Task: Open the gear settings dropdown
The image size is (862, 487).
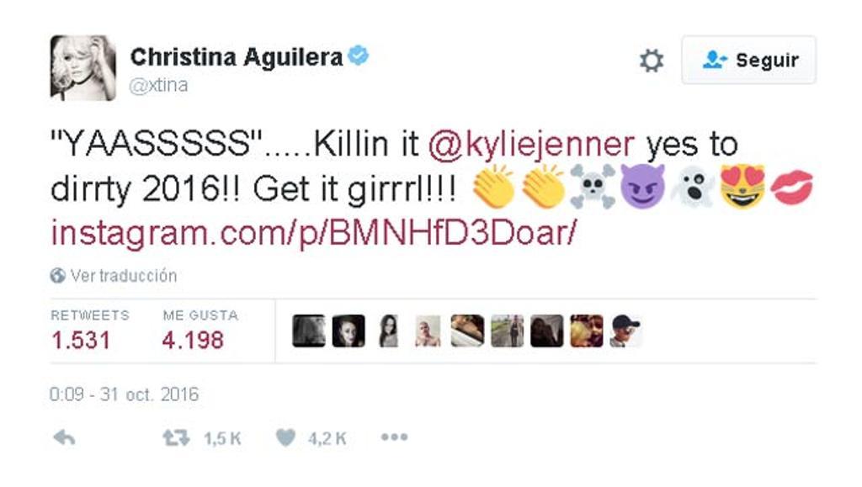Action: click(x=652, y=61)
